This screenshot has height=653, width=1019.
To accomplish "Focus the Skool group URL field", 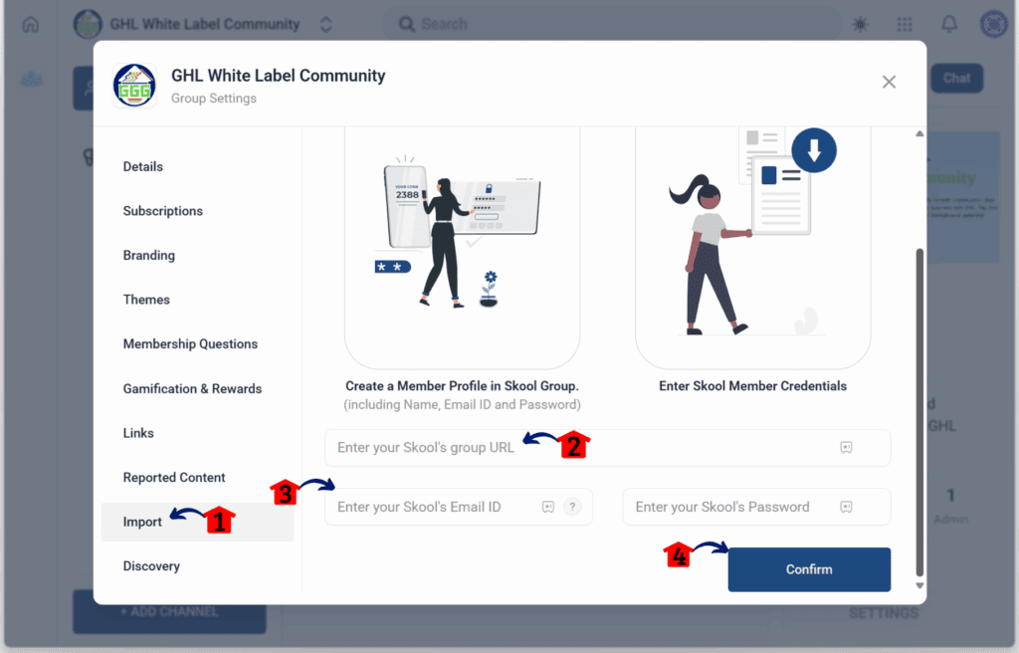I will click(x=608, y=448).
